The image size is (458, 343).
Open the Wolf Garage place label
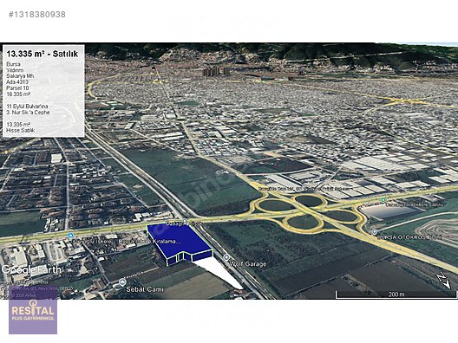(x=248, y=264)
